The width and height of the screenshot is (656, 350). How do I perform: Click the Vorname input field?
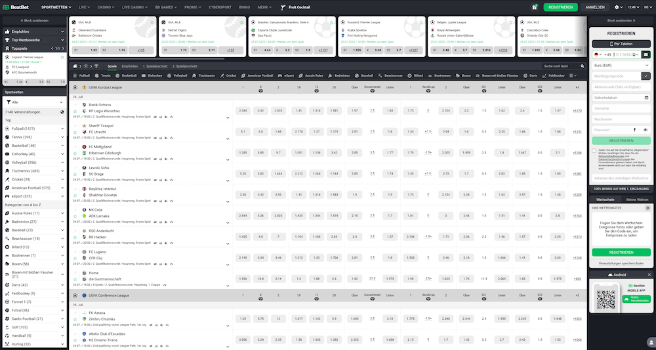[x=621, y=108]
